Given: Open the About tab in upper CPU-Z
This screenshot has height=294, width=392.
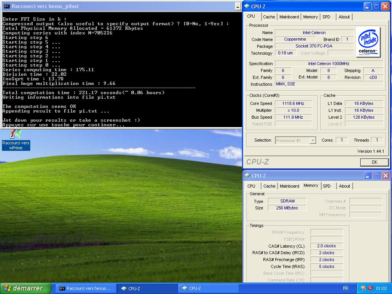Looking at the screenshot, I should pos(344,17).
